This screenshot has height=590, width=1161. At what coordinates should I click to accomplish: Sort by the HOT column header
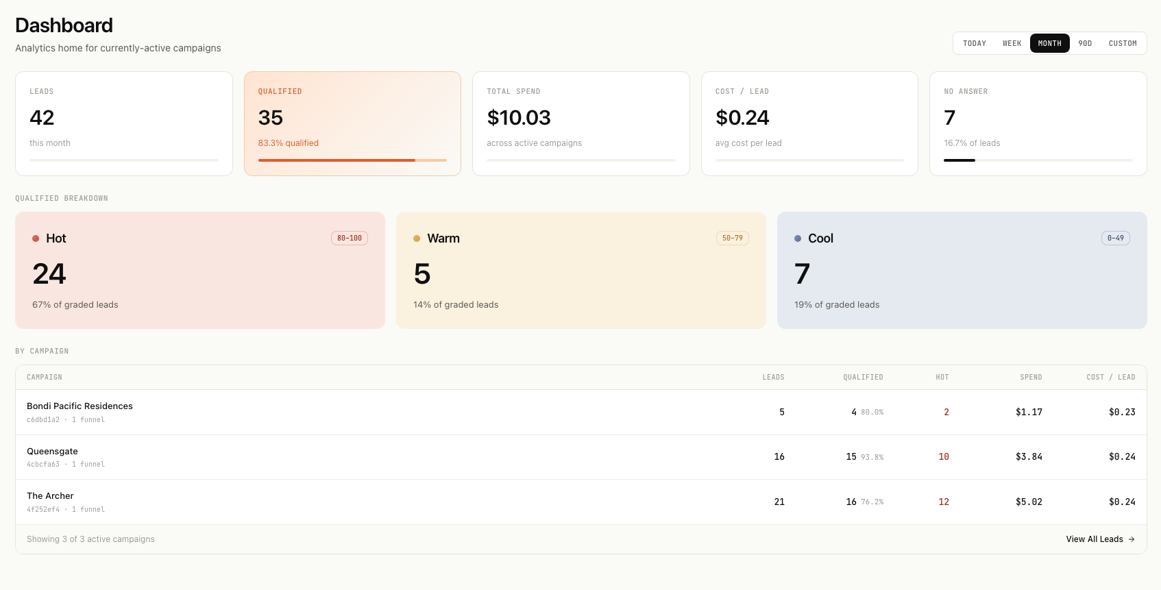pyautogui.click(x=942, y=378)
